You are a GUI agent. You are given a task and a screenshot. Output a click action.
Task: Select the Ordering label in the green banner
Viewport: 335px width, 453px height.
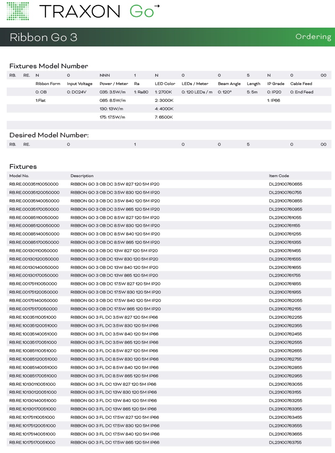(313, 37)
